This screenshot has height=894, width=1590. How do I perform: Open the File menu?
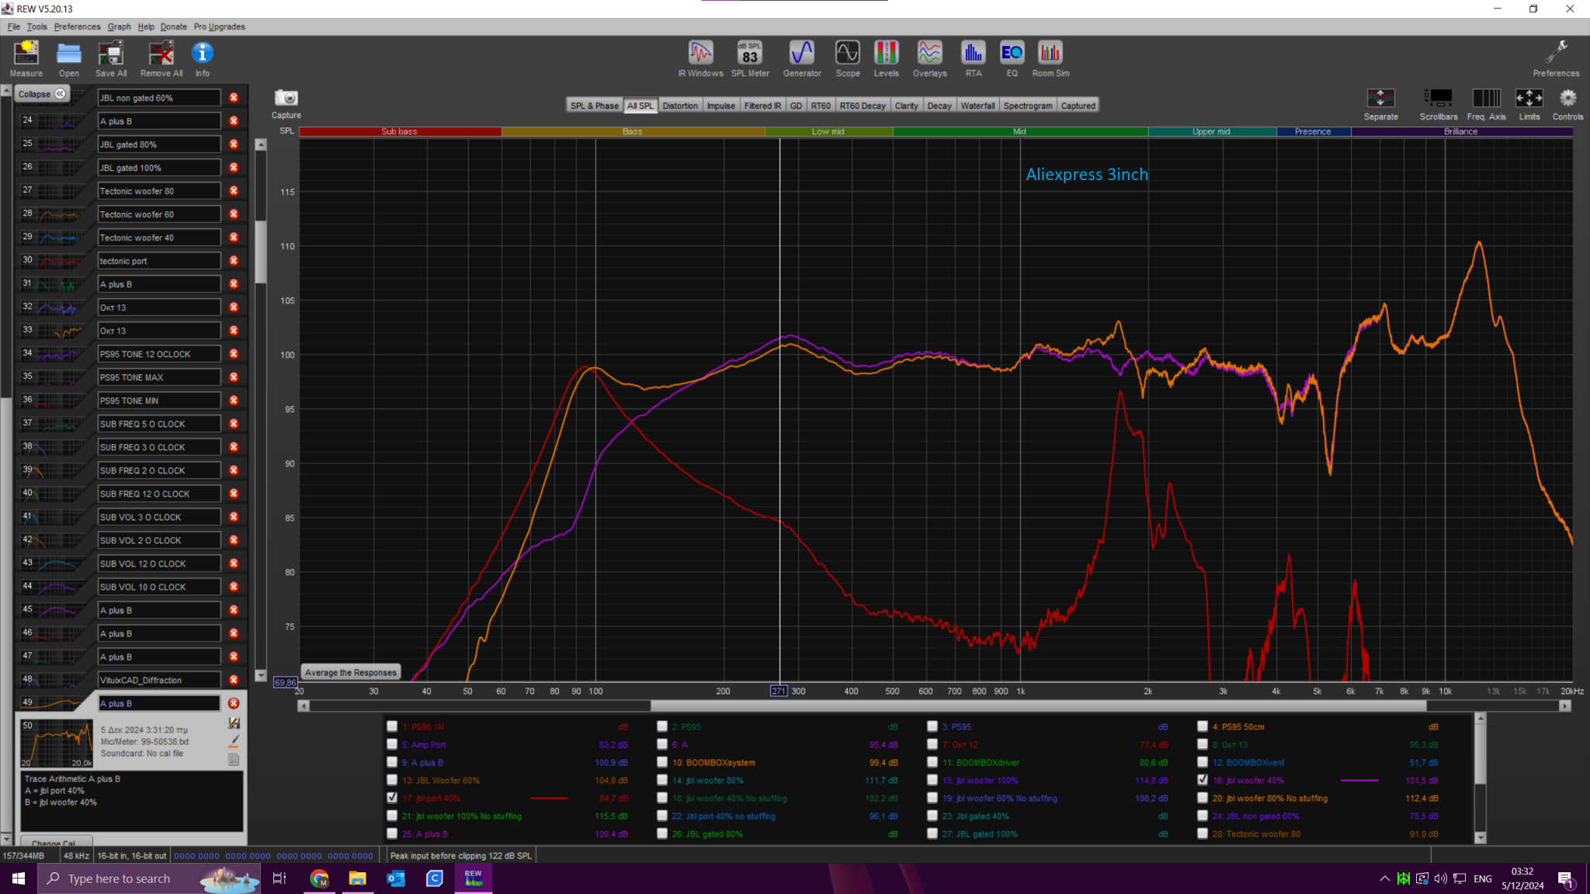13,26
